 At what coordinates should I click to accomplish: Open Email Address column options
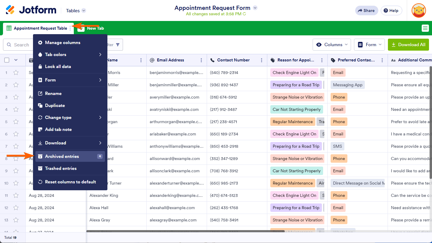tap(201, 60)
